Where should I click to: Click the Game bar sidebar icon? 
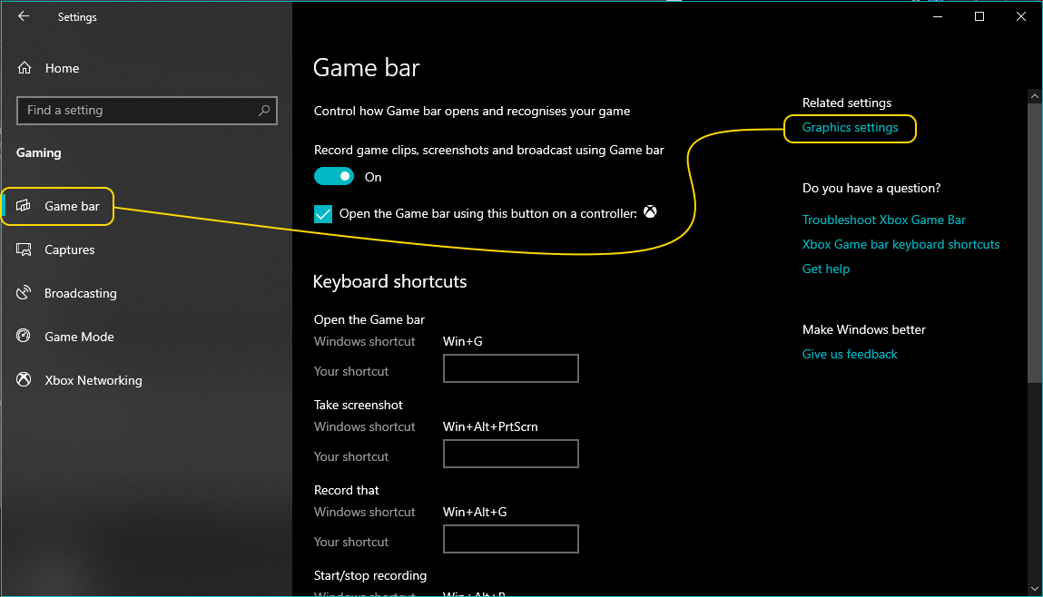(24, 205)
